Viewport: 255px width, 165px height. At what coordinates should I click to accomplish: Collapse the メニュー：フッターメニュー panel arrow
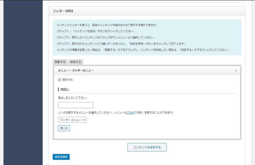click(x=236, y=71)
